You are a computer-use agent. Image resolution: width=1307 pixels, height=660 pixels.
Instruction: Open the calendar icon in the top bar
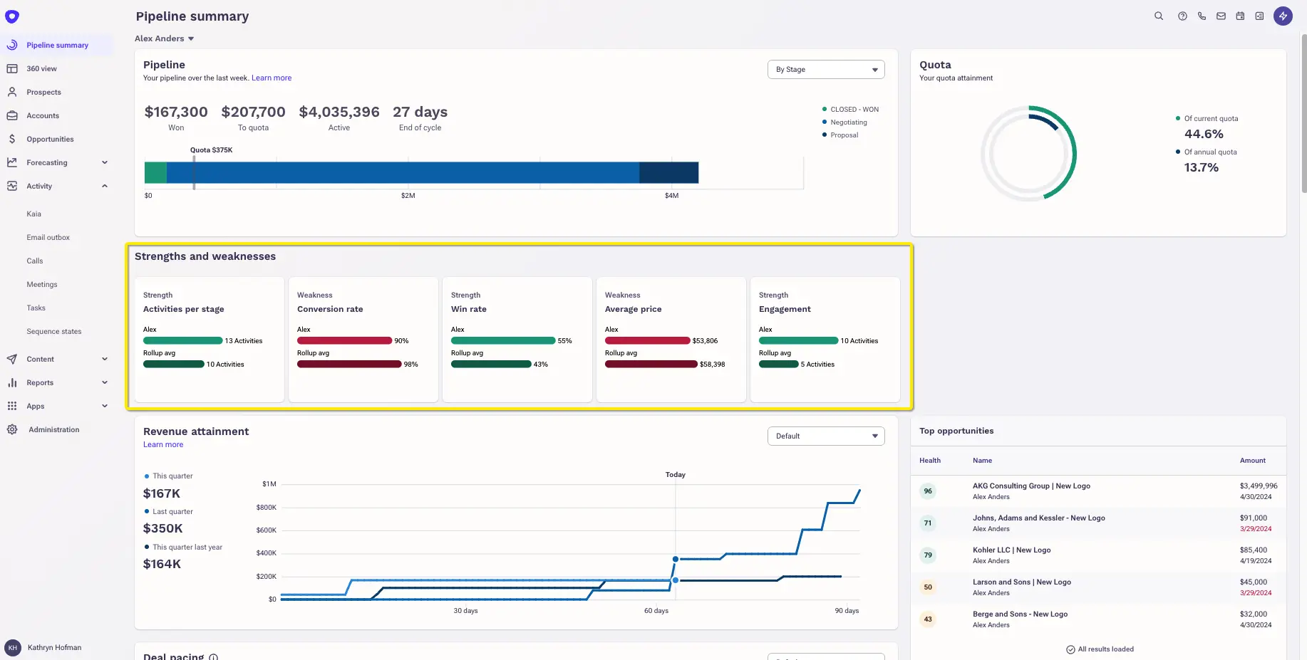(1240, 16)
